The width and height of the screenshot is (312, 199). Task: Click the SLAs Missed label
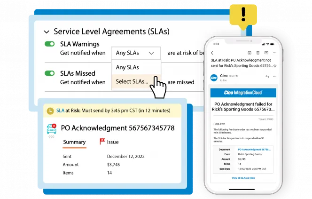coord(78,73)
